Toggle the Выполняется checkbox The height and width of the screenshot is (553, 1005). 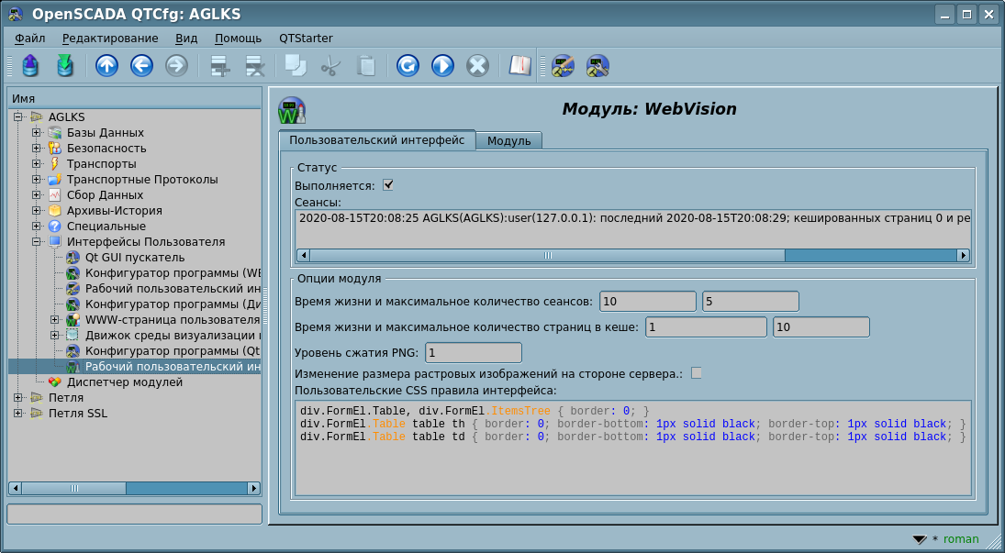click(x=387, y=185)
